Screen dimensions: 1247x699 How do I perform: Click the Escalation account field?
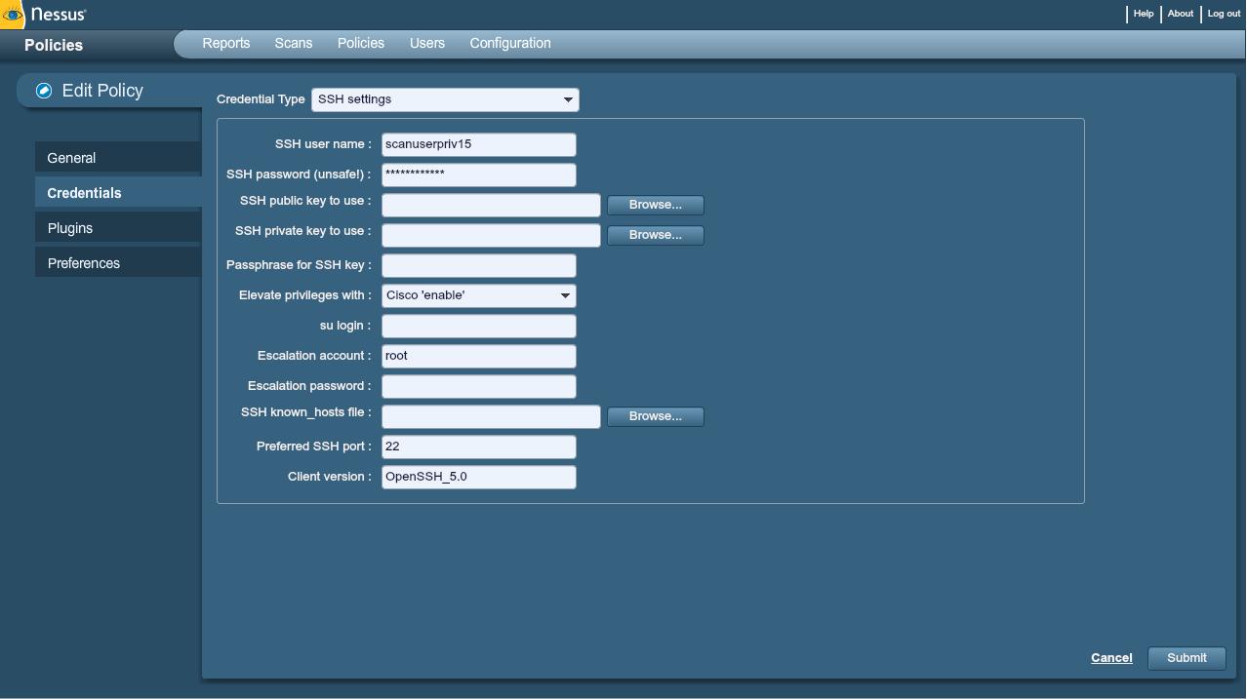pos(479,356)
